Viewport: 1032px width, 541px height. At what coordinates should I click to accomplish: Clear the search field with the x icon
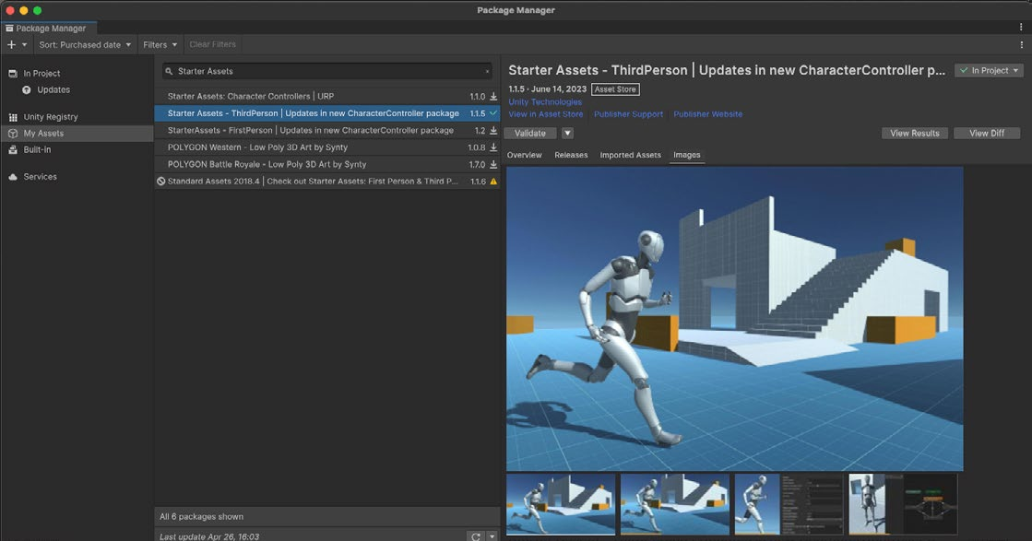click(x=487, y=71)
